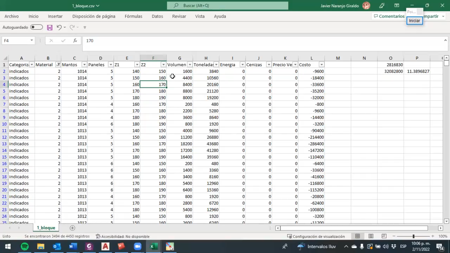
Task: Open File Explorer from the taskbar
Action: click(x=41, y=246)
